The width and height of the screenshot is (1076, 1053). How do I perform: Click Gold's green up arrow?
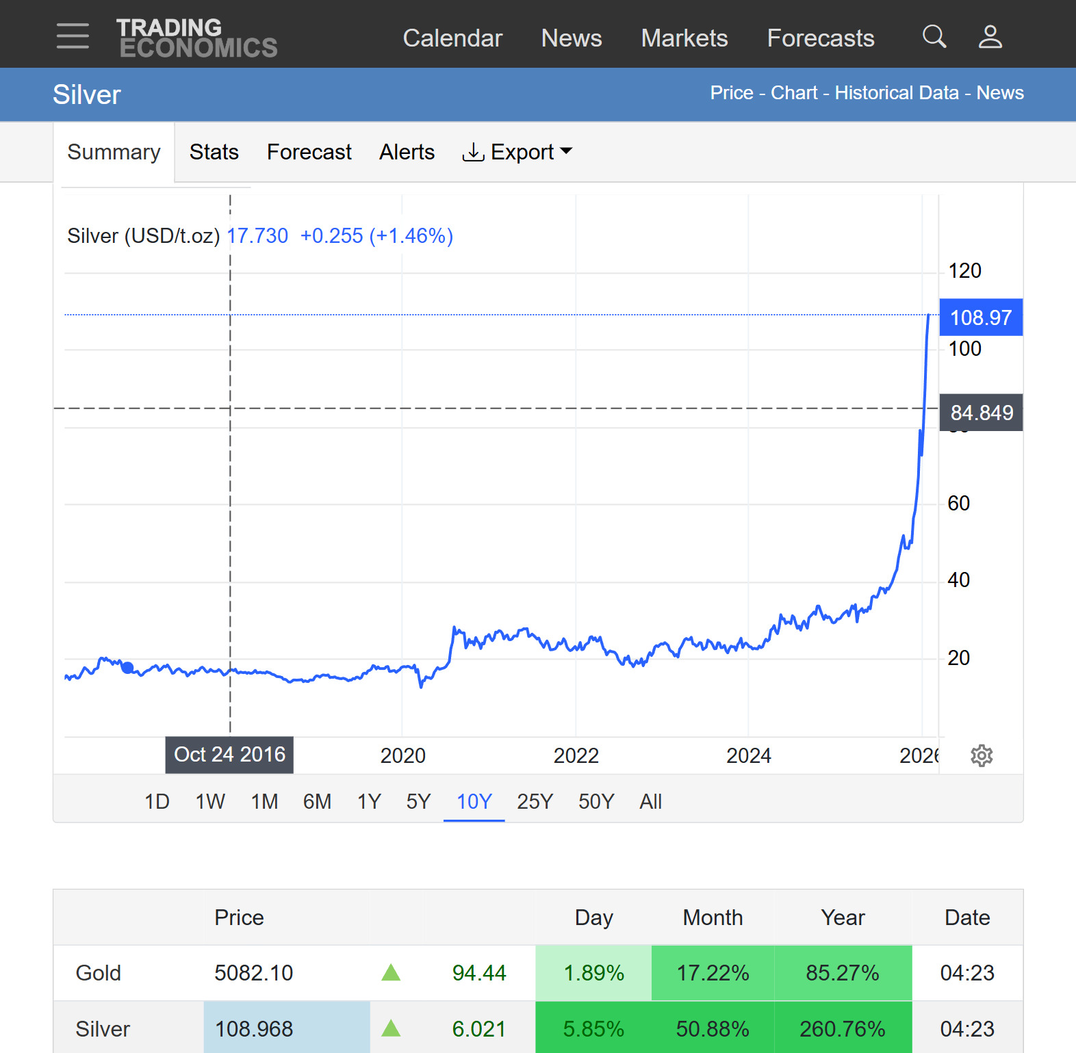(391, 972)
